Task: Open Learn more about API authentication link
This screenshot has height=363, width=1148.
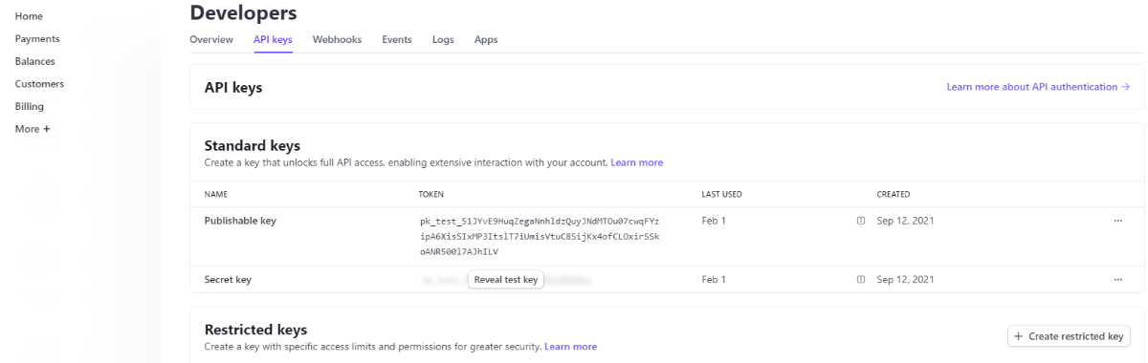Action: click(1038, 87)
